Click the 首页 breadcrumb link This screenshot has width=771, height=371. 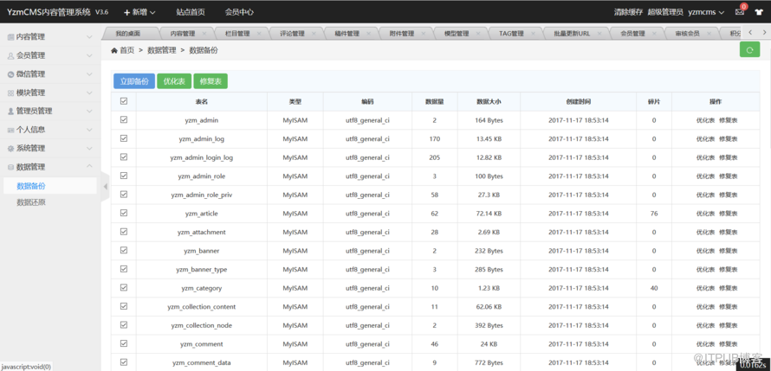pos(126,50)
